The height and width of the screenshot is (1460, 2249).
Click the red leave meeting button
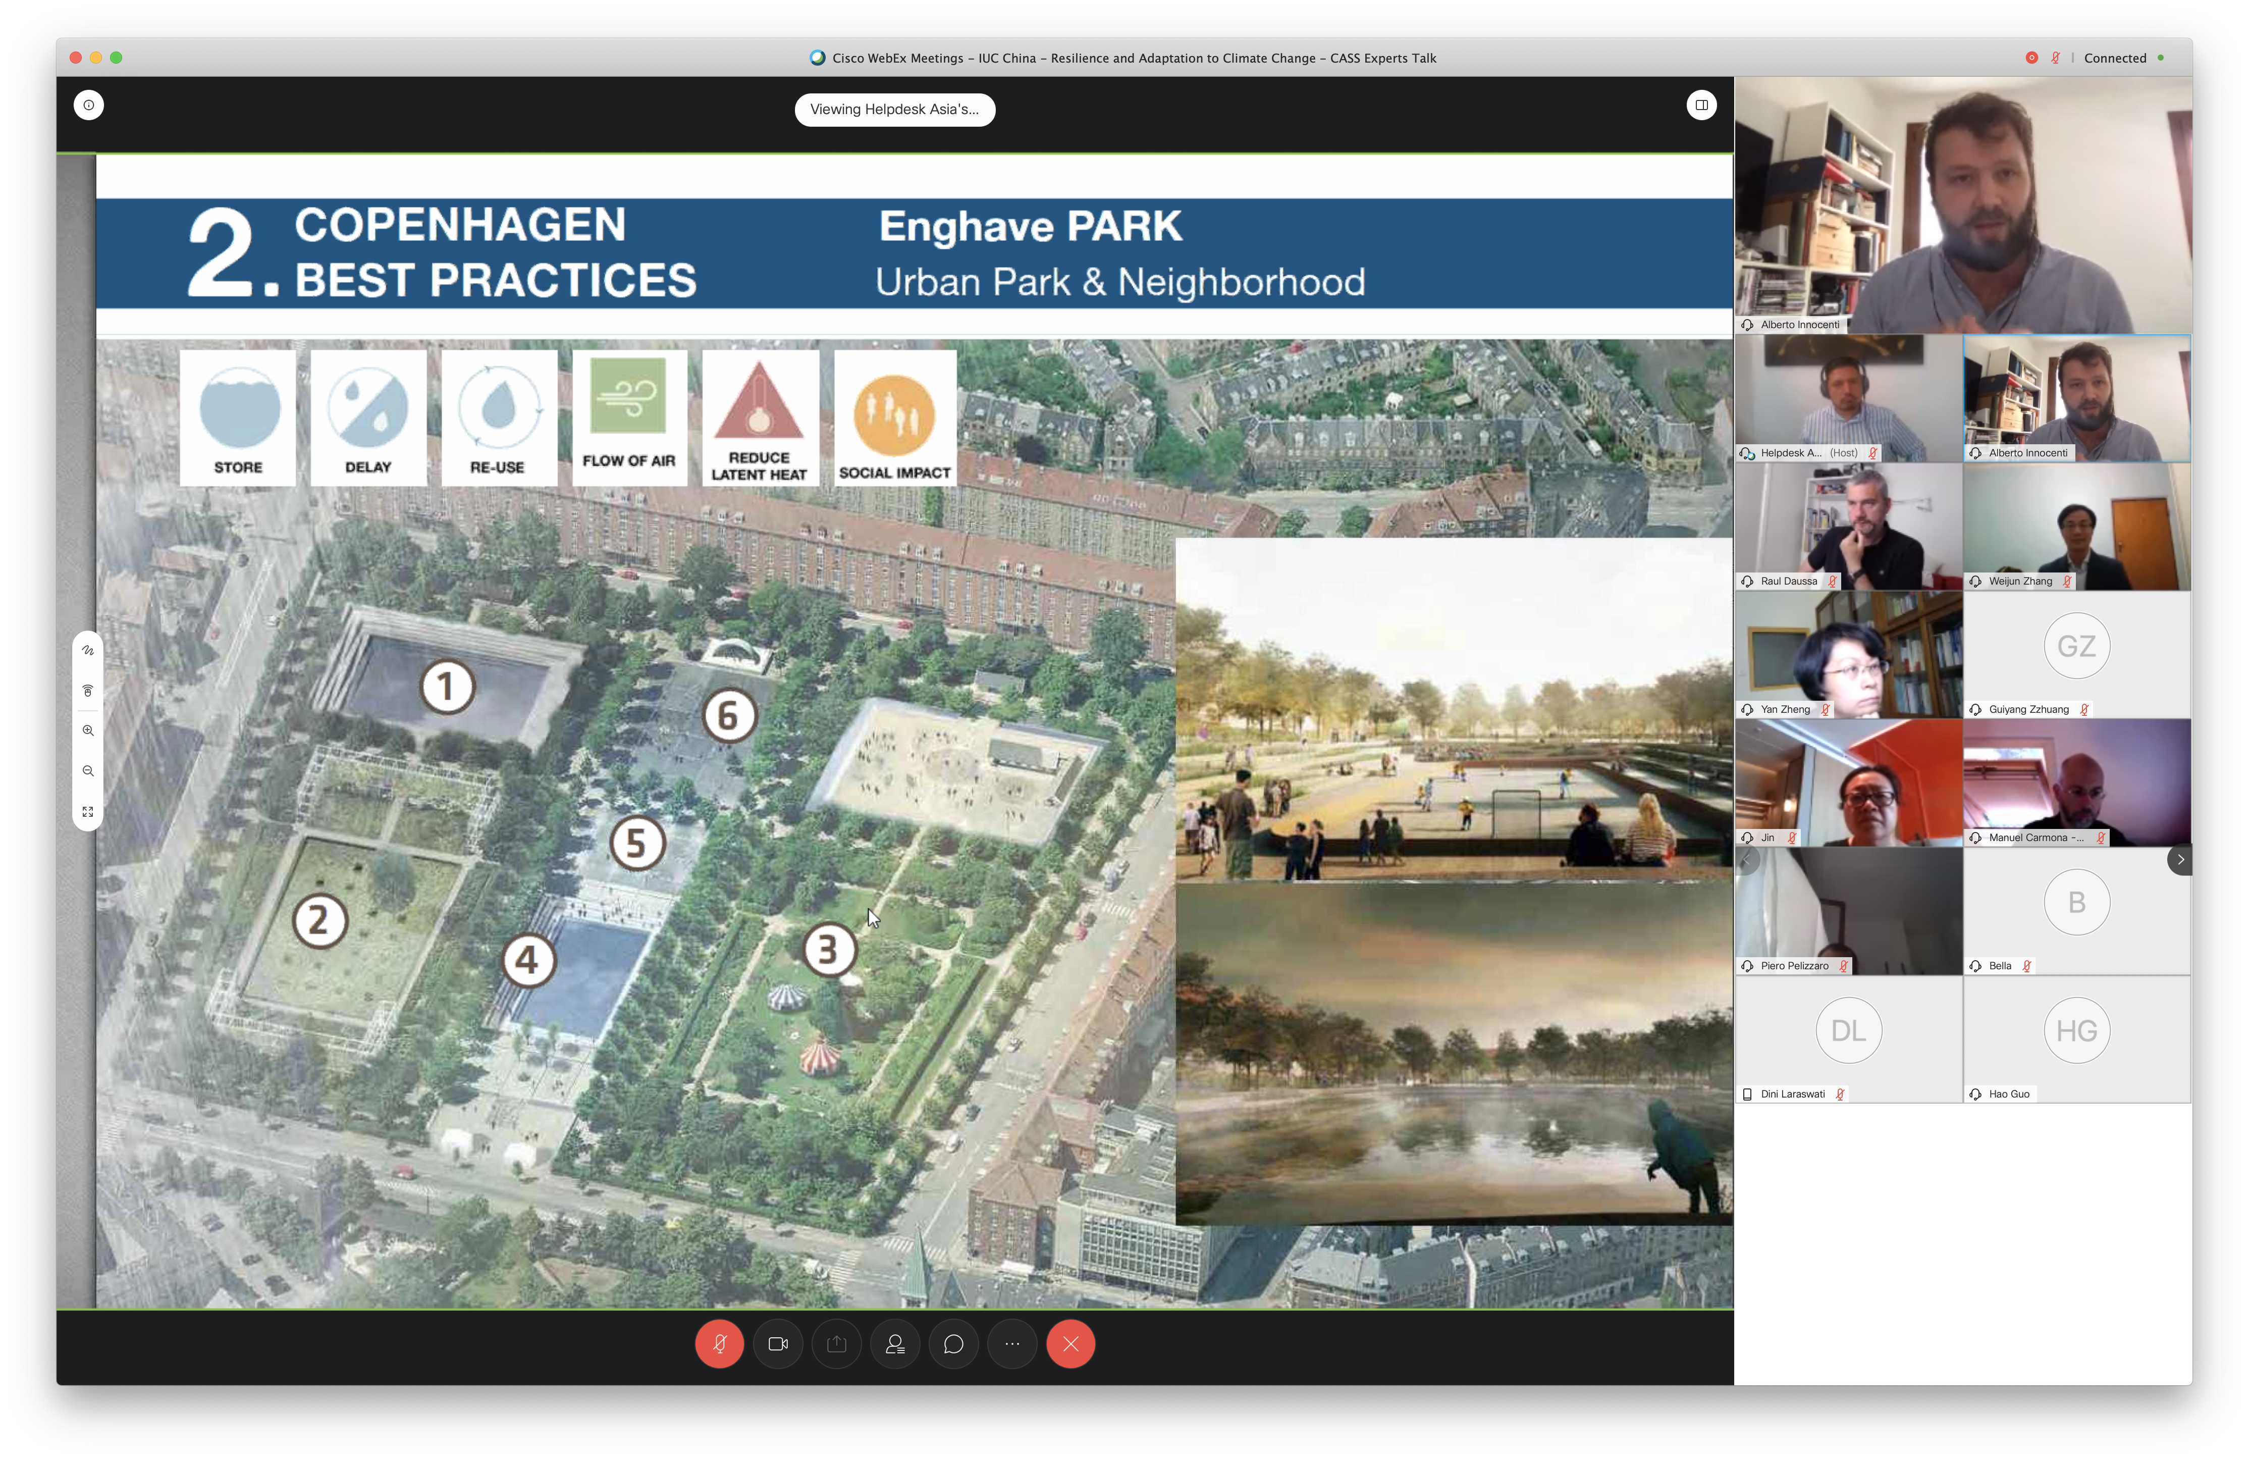tap(1070, 1344)
